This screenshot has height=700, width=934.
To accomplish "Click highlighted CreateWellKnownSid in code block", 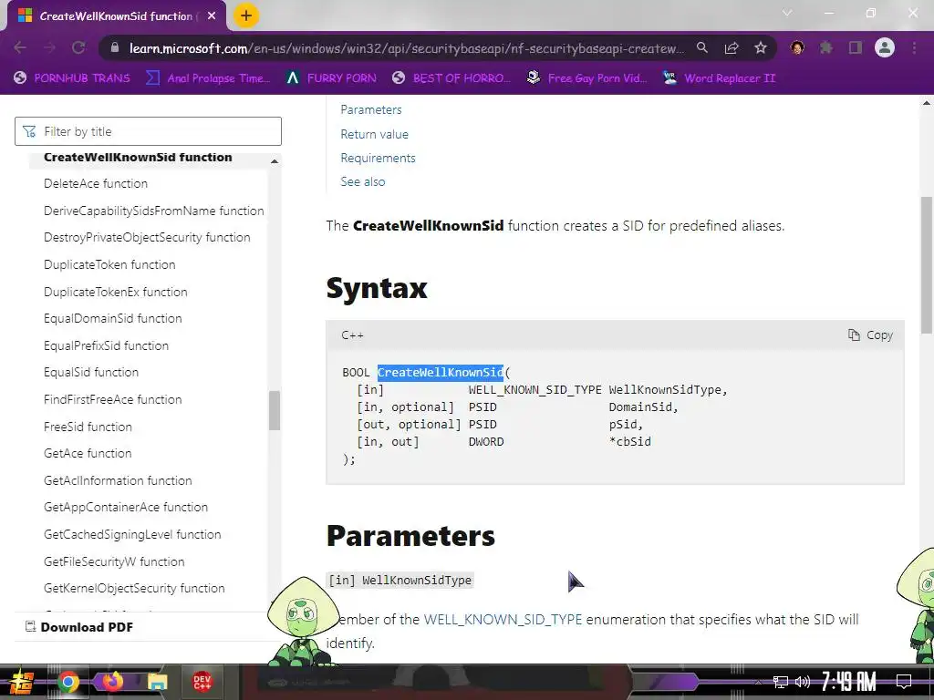I will point(441,373).
